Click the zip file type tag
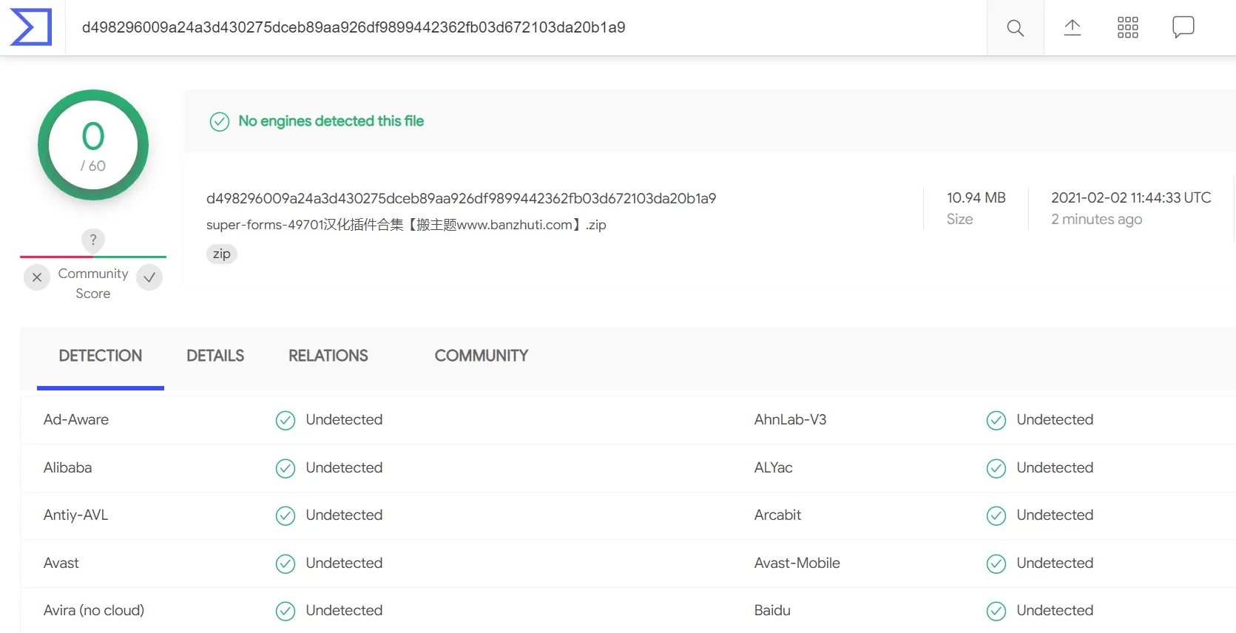This screenshot has width=1236, height=633. 222,254
